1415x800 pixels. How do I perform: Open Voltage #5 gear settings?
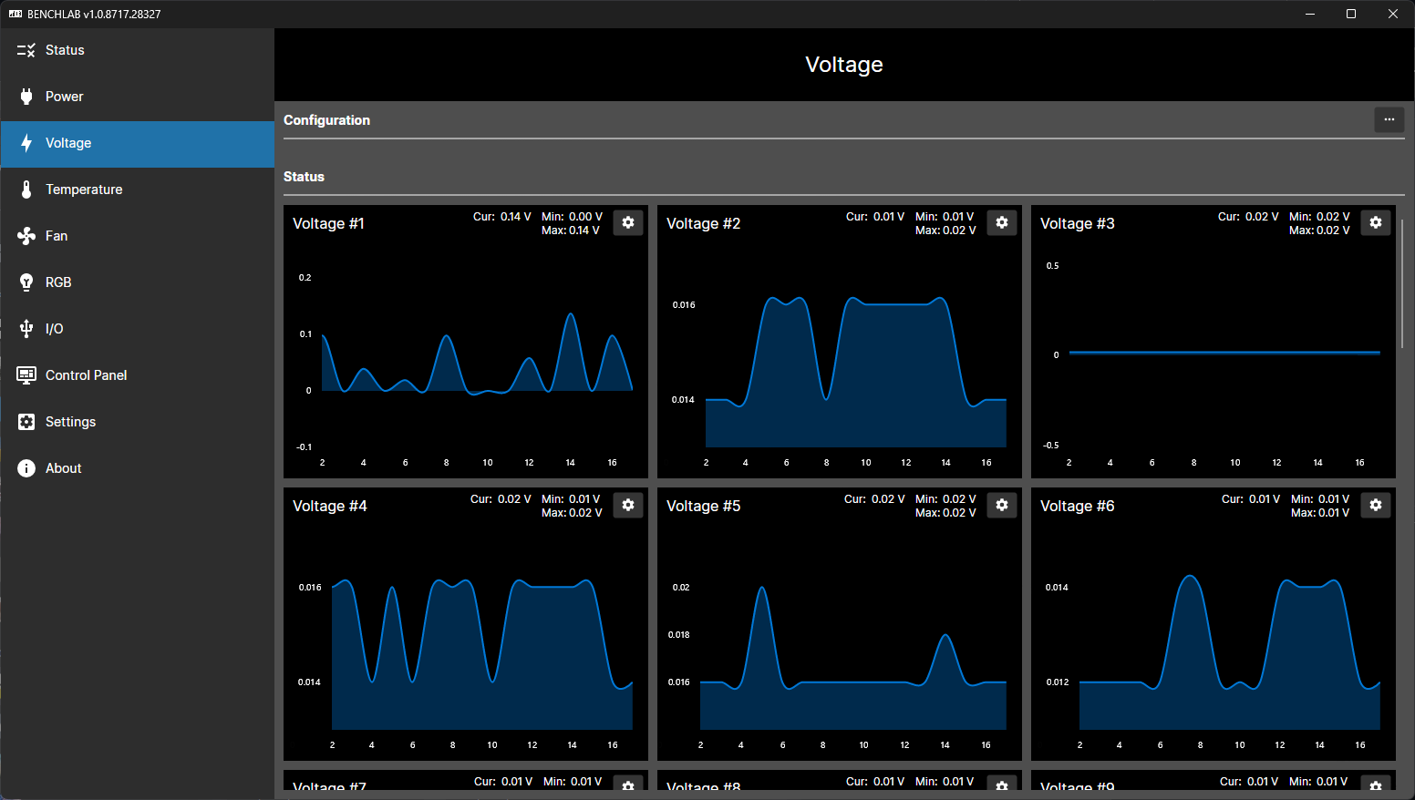click(1002, 506)
